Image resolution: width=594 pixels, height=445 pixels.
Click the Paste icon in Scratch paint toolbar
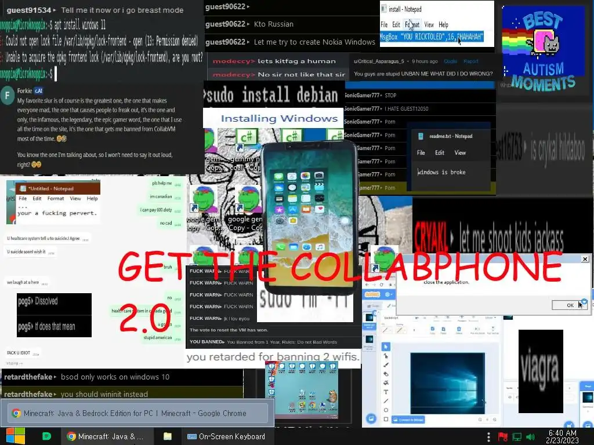click(443, 330)
